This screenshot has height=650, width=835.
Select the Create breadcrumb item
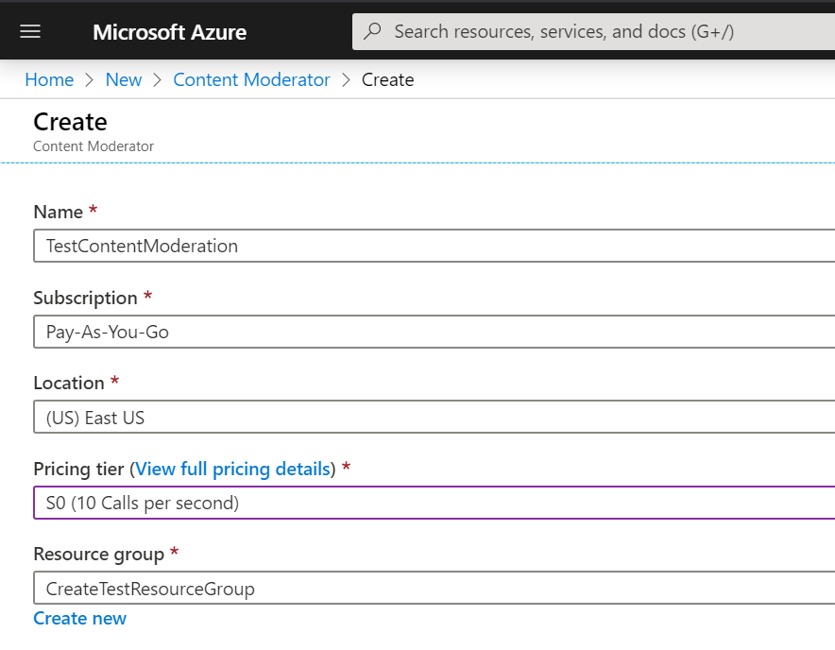tap(387, 80)
